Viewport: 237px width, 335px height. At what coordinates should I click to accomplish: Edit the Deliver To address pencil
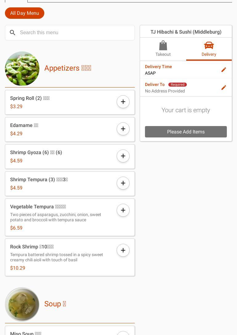pyautogui.click(x=224, y=88)
